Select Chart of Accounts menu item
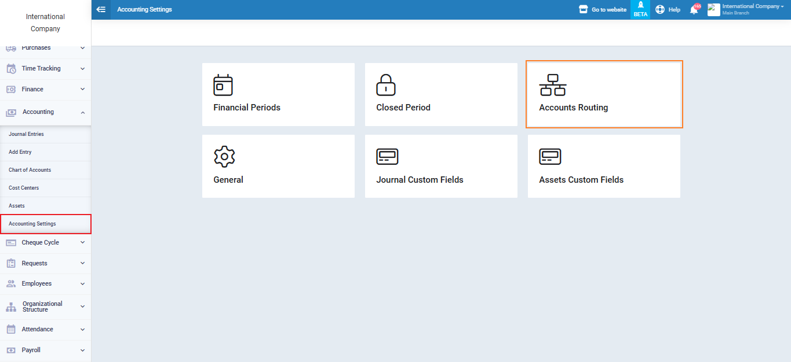Image resolution: width=791 pixels, height=362 pixels. click(30, 170)
